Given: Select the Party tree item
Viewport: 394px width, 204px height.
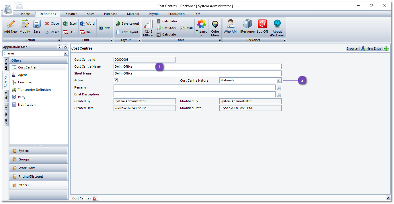Looking at the screenshot, I should [x=21, y=97].
